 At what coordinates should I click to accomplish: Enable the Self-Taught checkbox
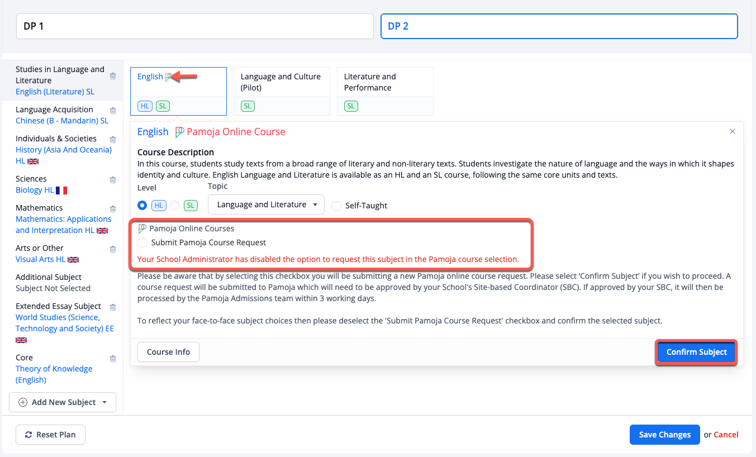[x=336, y=206]
